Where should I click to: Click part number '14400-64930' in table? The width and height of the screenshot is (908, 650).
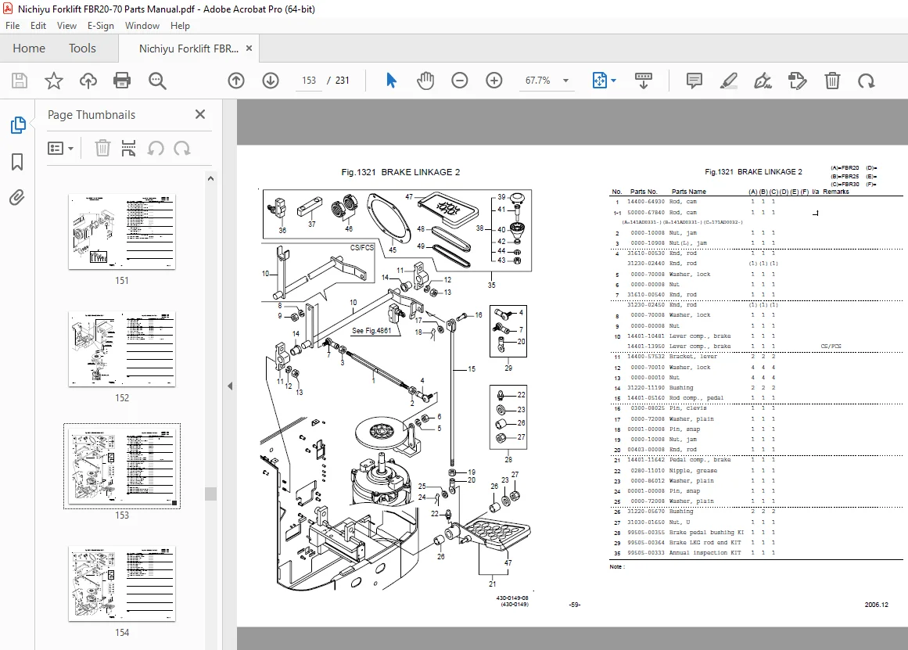646,202
